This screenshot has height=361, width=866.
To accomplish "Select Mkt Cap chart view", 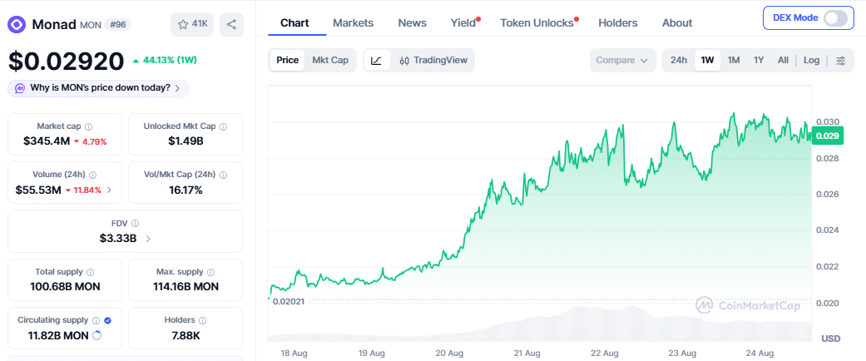I will [330, 60].
